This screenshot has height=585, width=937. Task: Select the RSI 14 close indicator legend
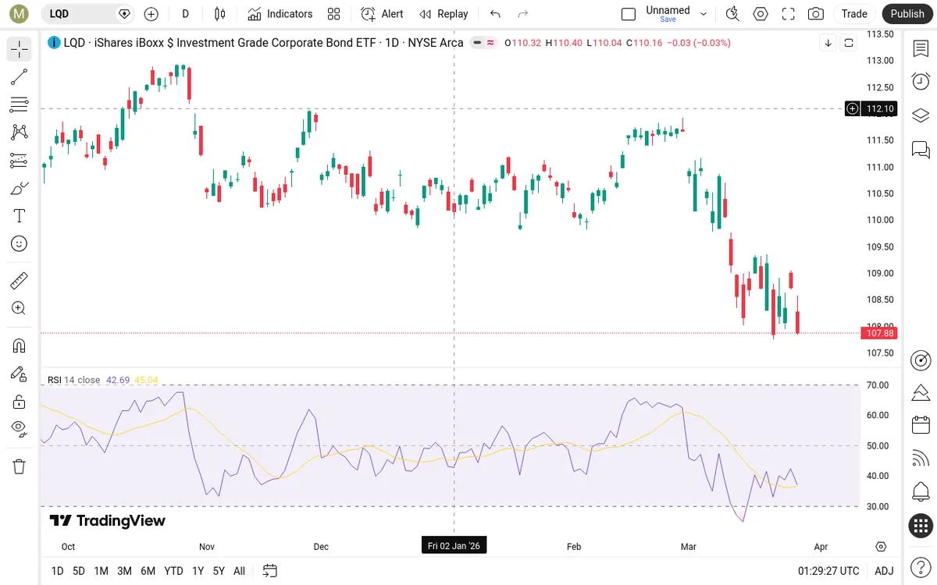tap(73, 380)
